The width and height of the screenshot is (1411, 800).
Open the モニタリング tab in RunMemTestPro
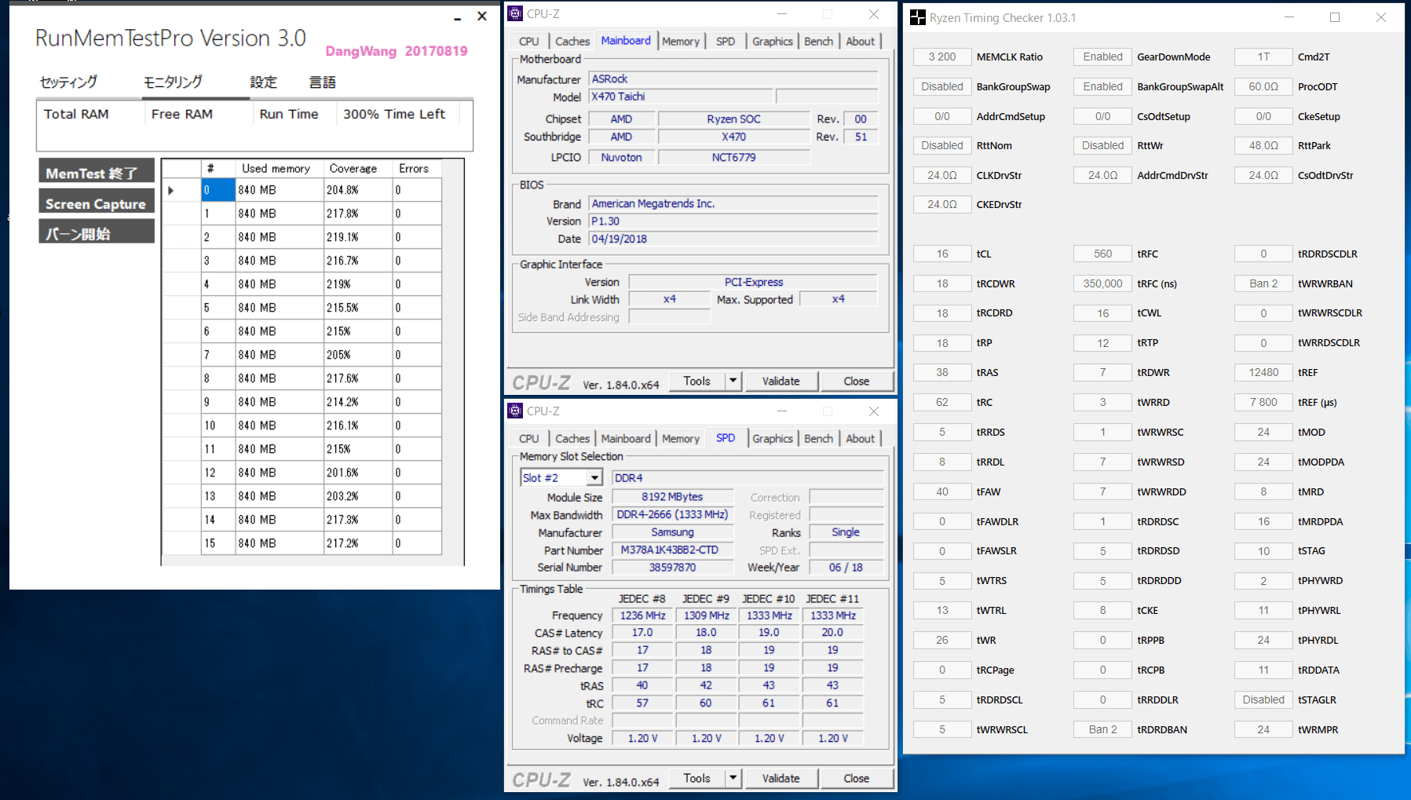click(x=173, y=82)
